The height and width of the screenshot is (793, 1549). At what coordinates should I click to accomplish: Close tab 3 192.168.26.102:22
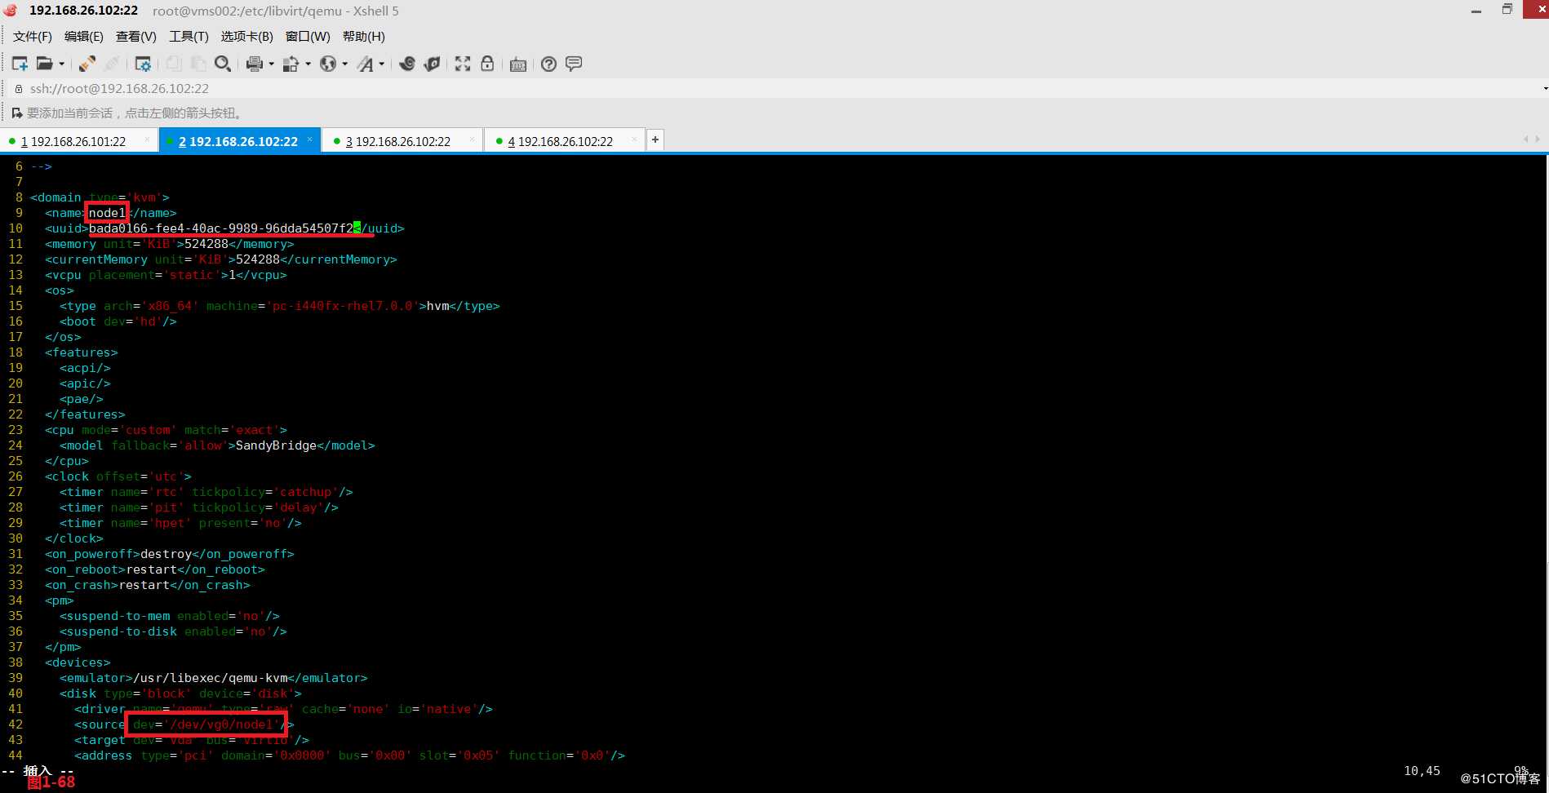tap(472, 140)
